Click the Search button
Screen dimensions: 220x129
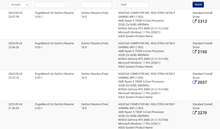pos(198,5)
